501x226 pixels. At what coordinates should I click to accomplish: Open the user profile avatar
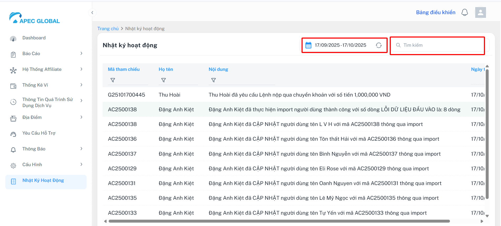click(480, 12)
